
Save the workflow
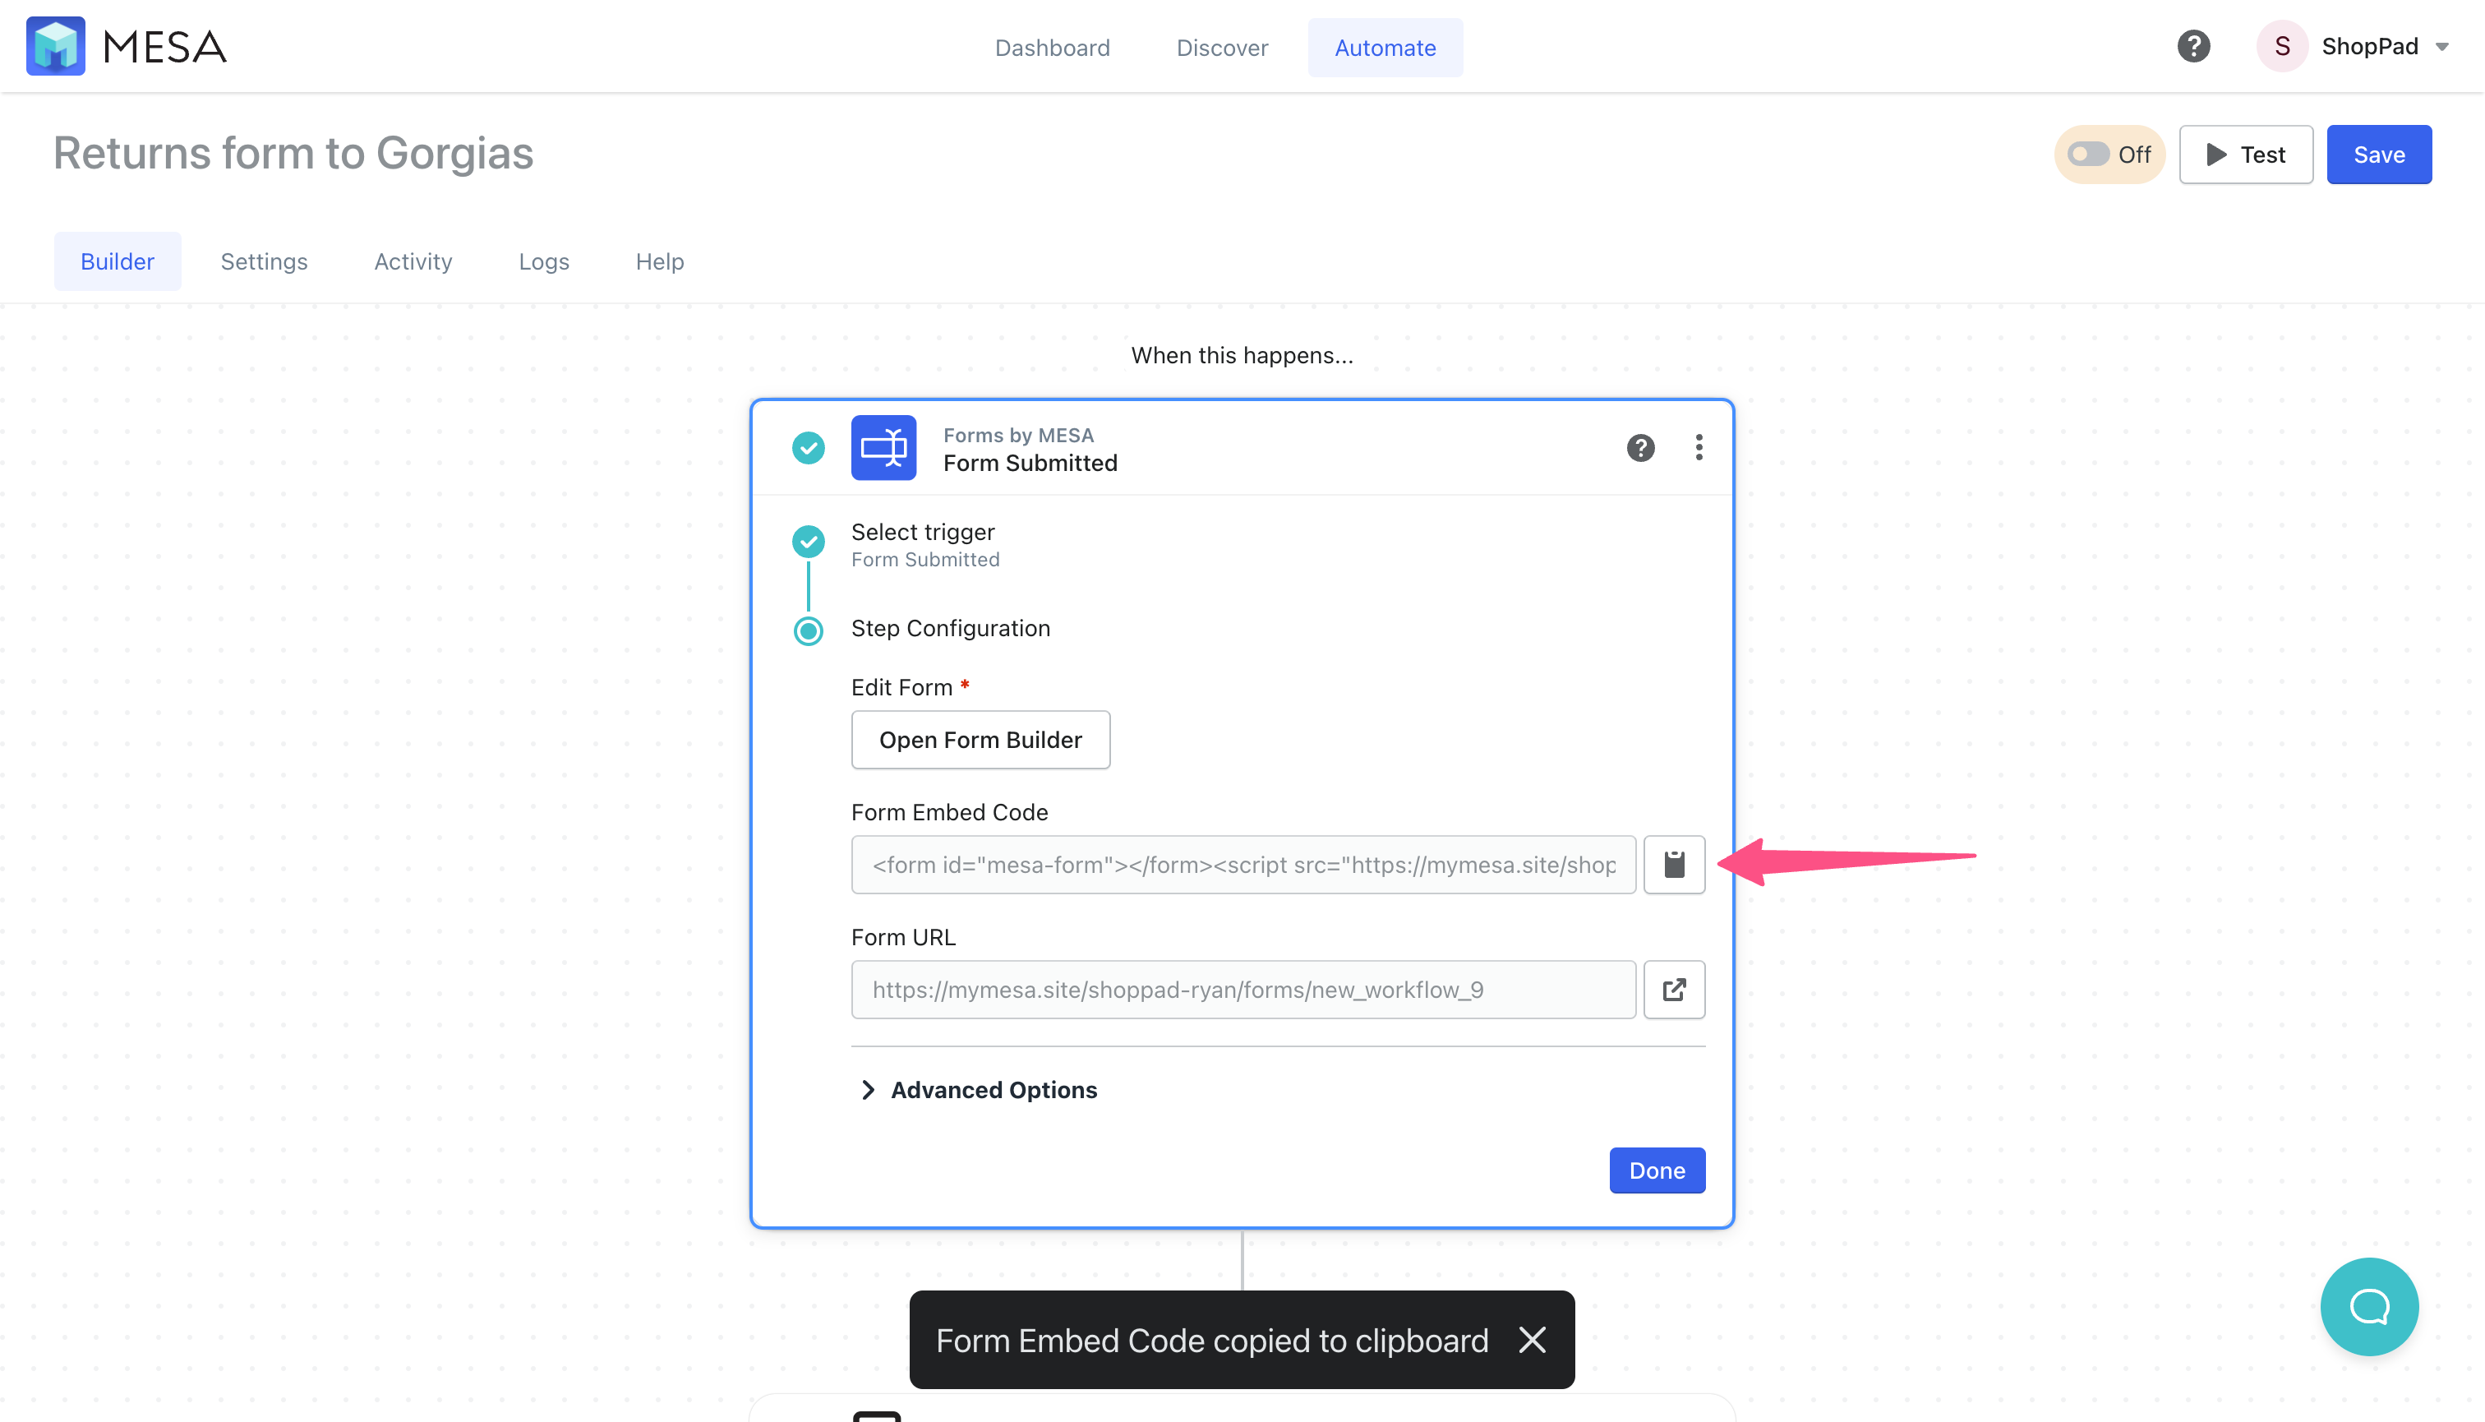coord(2378,155)
